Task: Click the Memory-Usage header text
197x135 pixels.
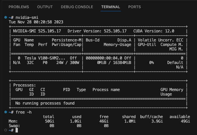Action: [117, 45]
